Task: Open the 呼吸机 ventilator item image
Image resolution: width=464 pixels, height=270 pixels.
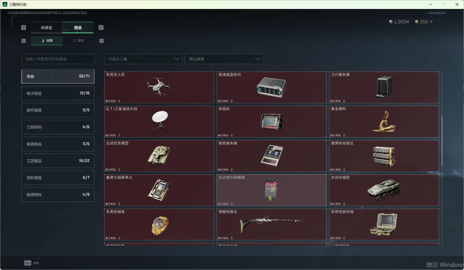Action: (x=271, y=122)
